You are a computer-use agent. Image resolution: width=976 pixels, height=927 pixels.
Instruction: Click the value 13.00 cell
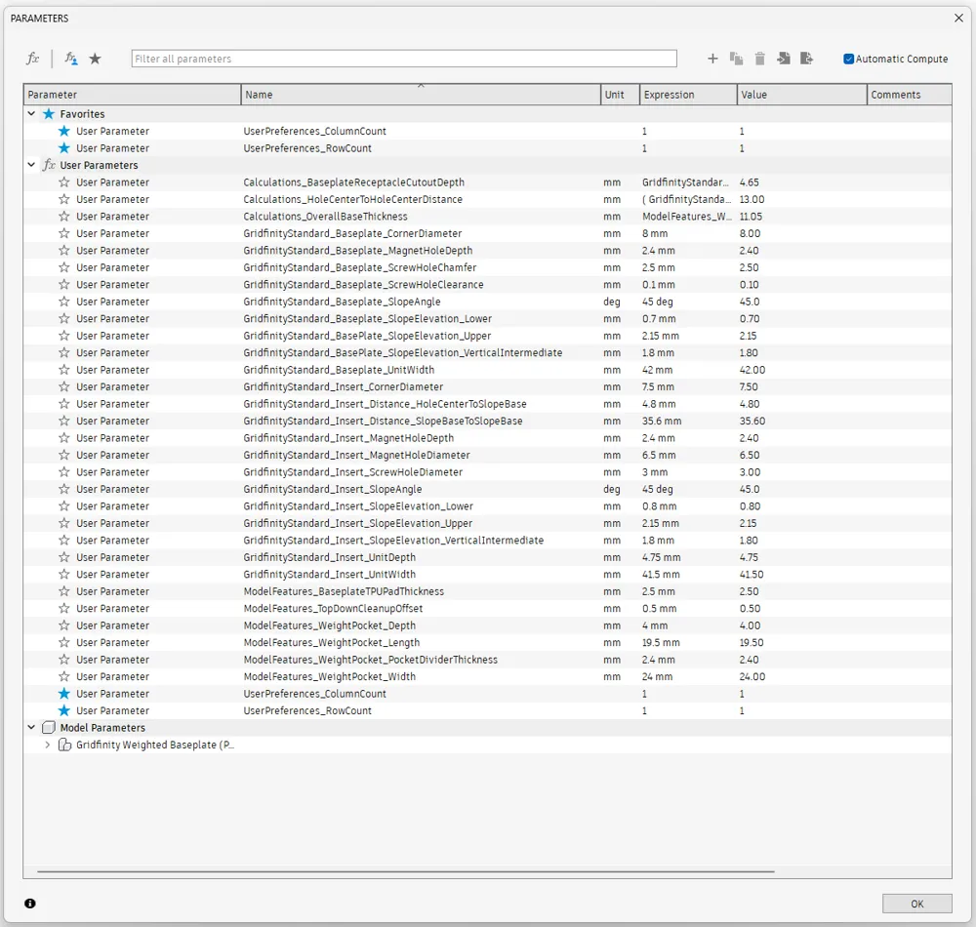752,199
